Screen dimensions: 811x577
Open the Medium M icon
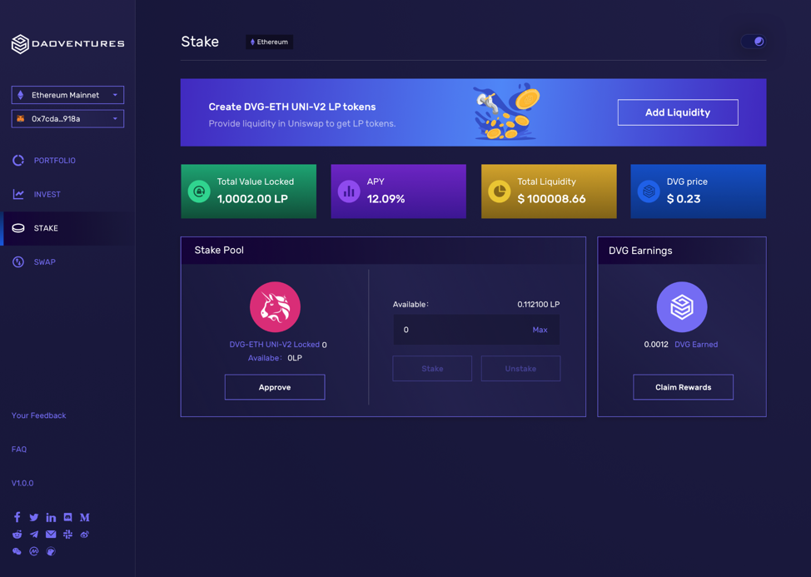[85, 518]
